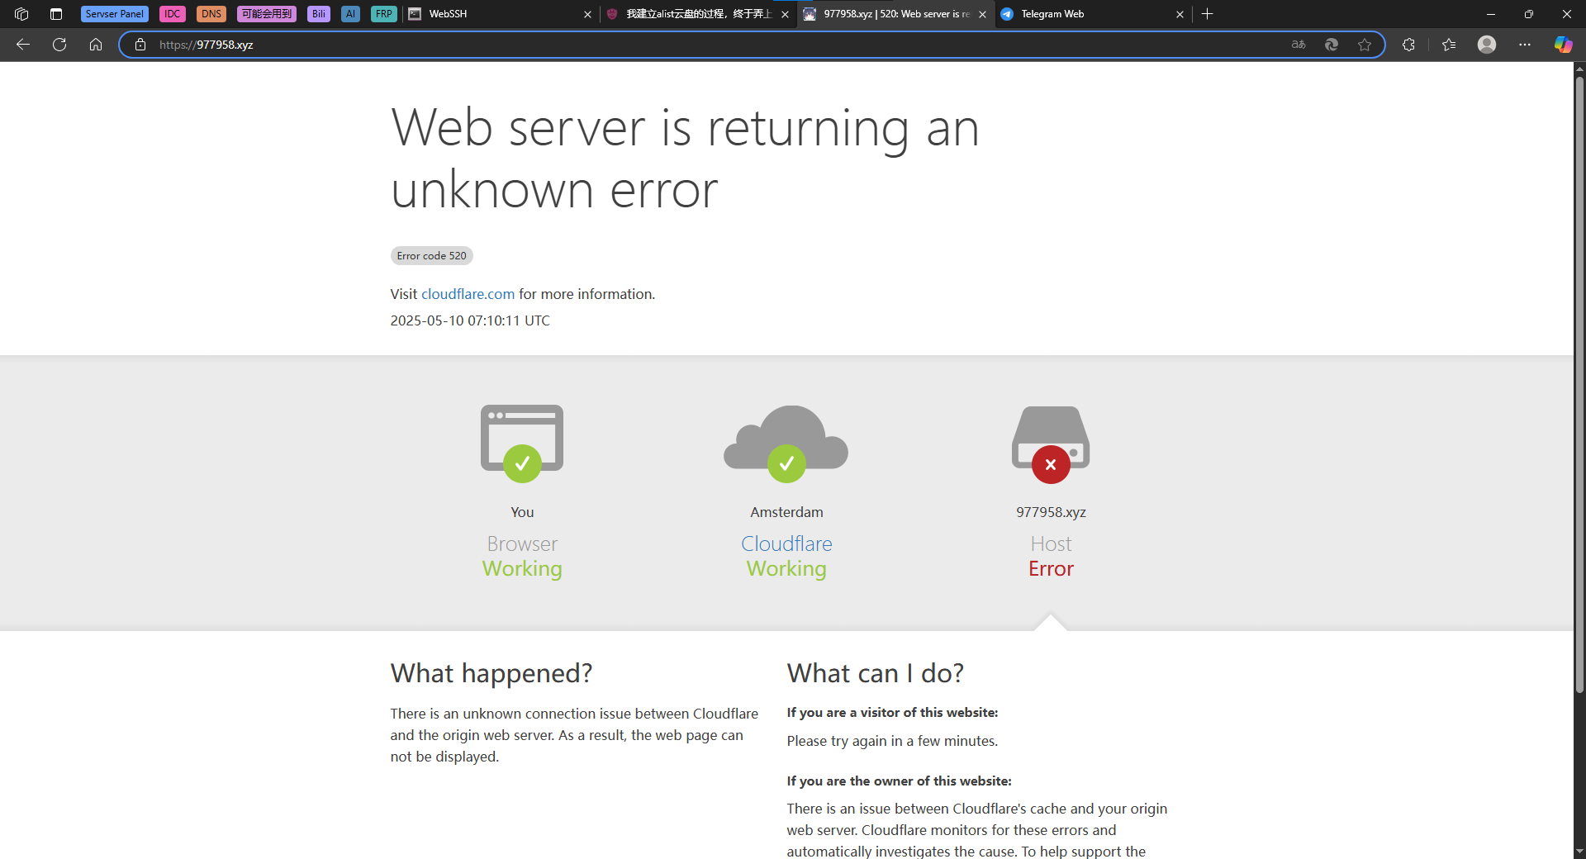Click the Cloudflare cloud status icon

(786, 443)
